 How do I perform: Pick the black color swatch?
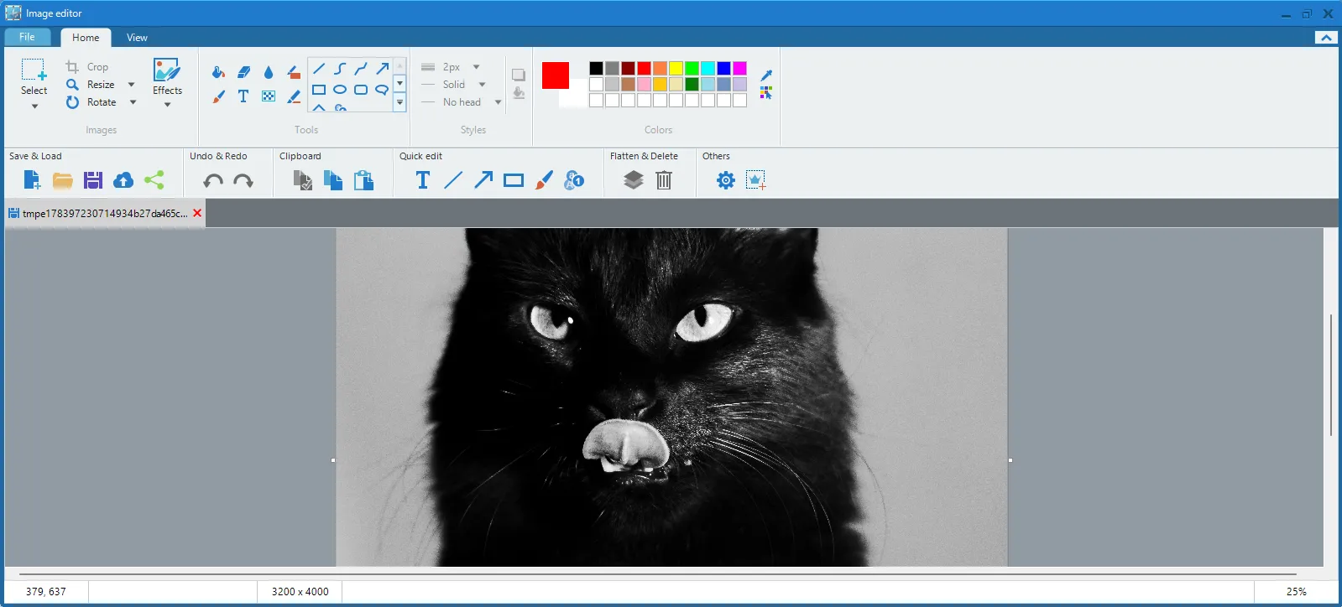pos(596,69)
